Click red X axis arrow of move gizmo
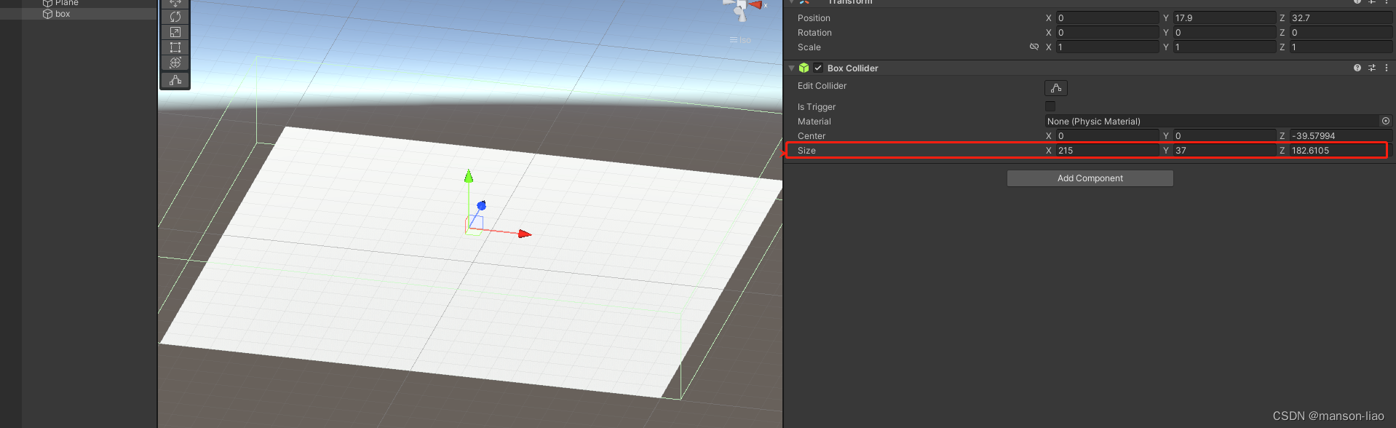This screenshot has width=1396, height=428. click(x=525, y=234)
